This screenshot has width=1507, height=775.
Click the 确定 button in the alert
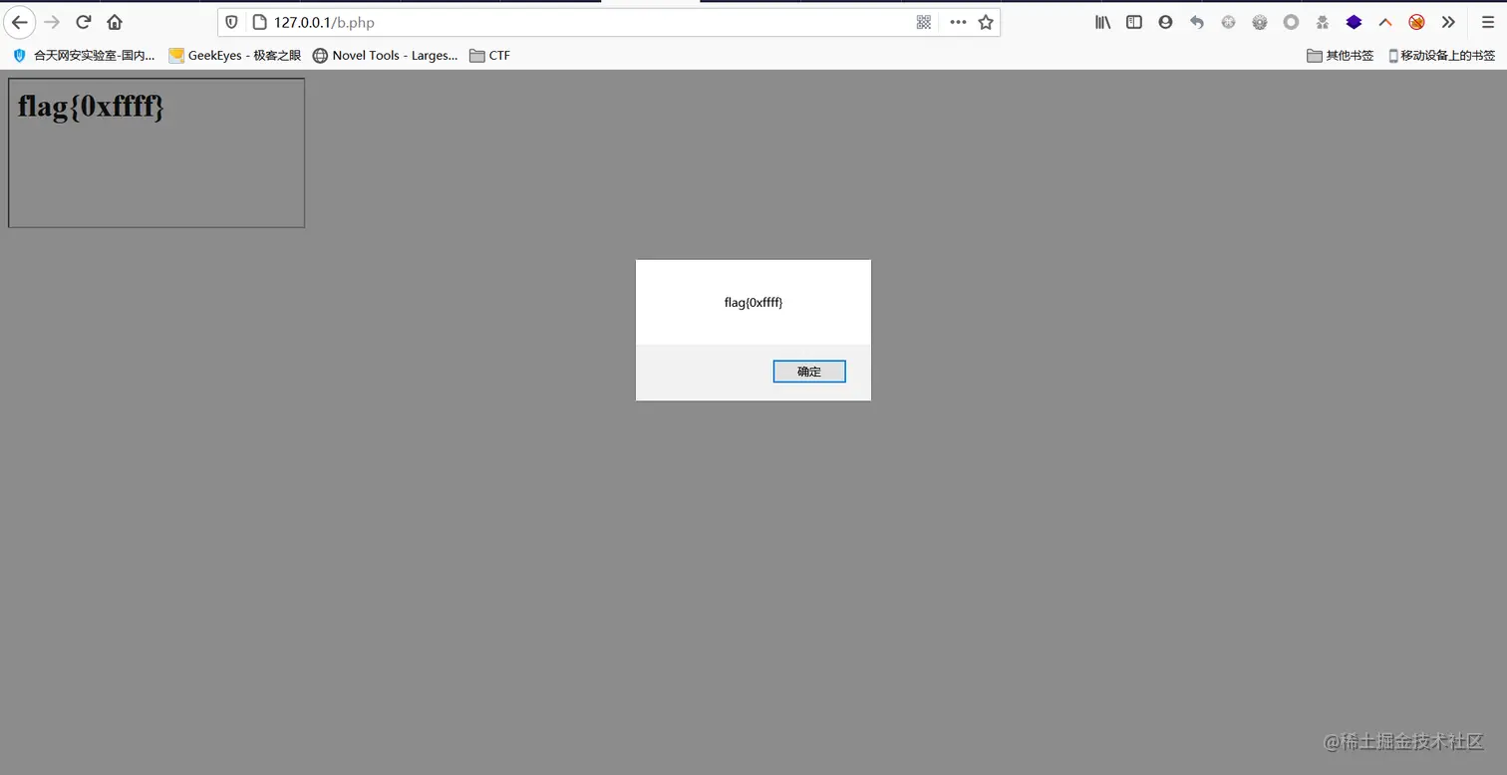tap(809, 372)
